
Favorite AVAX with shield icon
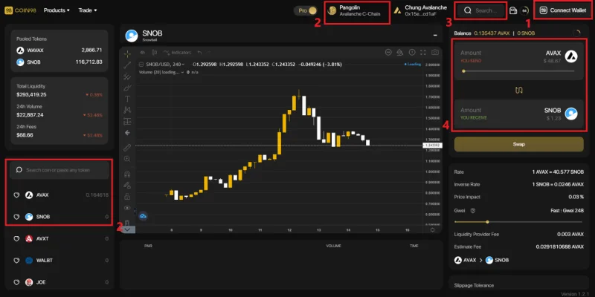click(x=16, y=195)
